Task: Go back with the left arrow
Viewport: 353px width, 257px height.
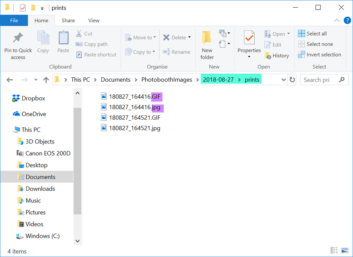Action: (x=10, y=80)
